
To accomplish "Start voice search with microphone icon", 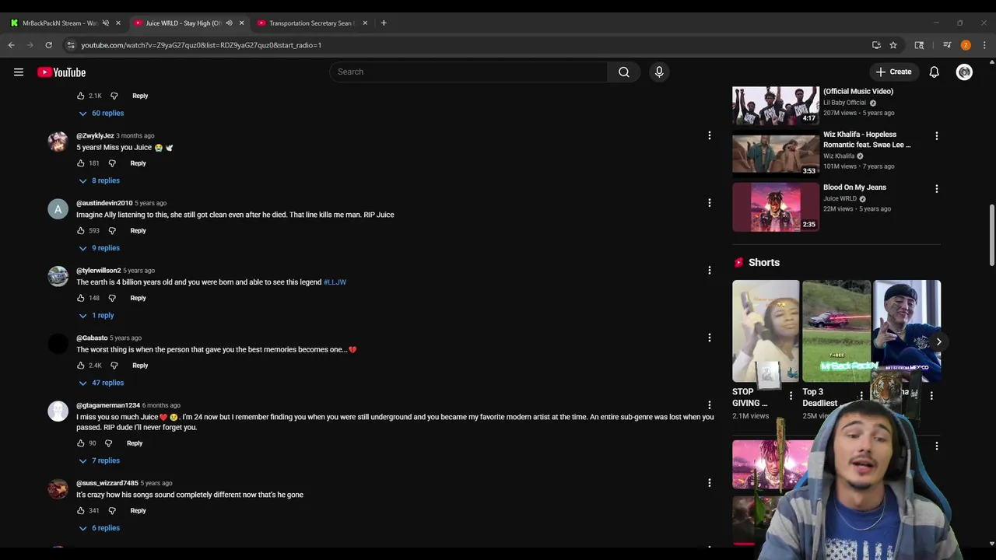I will coord(659,72).
